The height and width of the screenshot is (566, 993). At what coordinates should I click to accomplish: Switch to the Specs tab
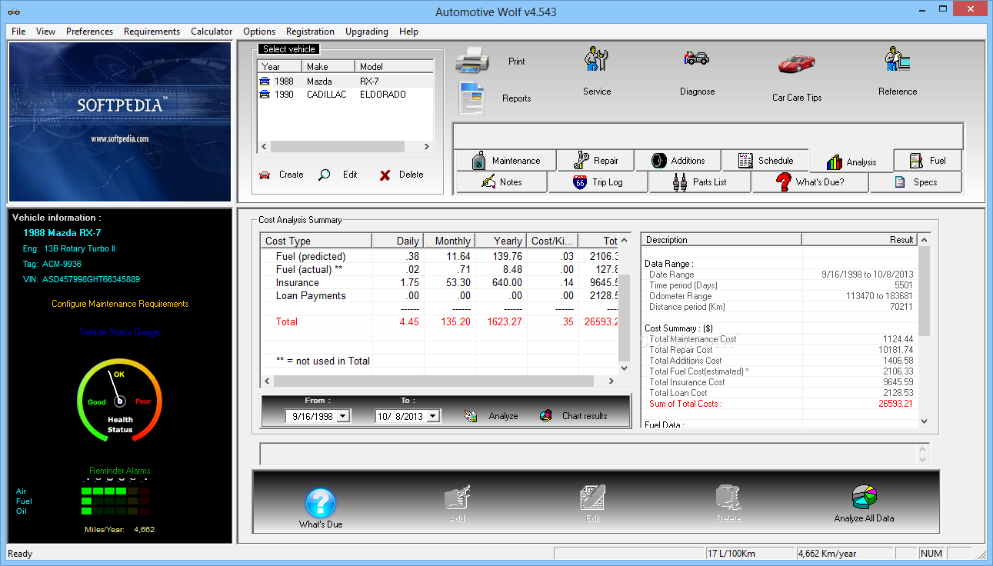915,182
